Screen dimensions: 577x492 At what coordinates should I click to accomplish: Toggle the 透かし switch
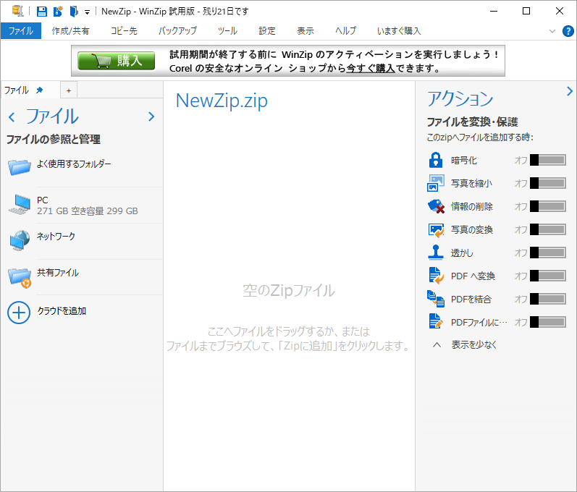[x=548, y=253]
